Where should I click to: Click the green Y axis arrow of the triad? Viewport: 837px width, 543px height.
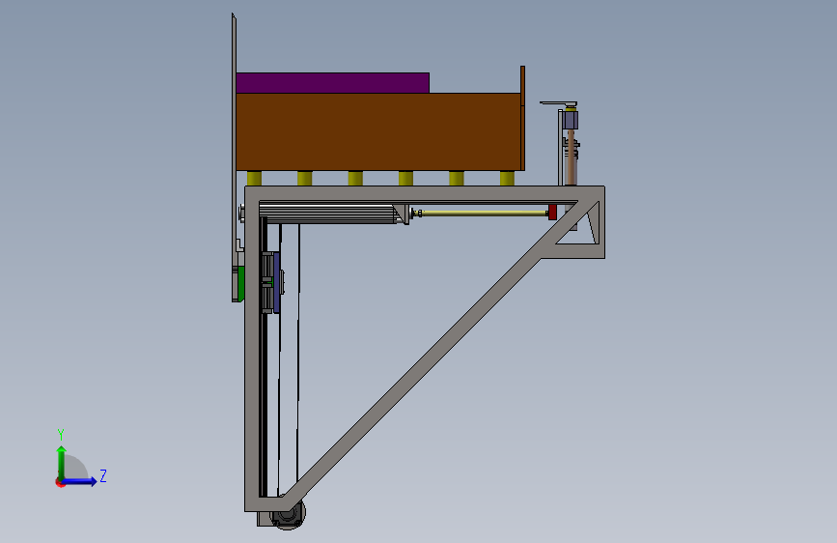pyautogui.click(x=62, y=462)
